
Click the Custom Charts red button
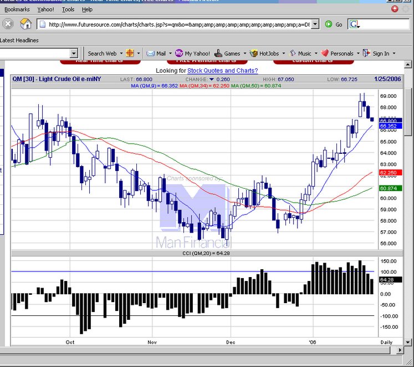pyautogui.click(x=313, y=61)
